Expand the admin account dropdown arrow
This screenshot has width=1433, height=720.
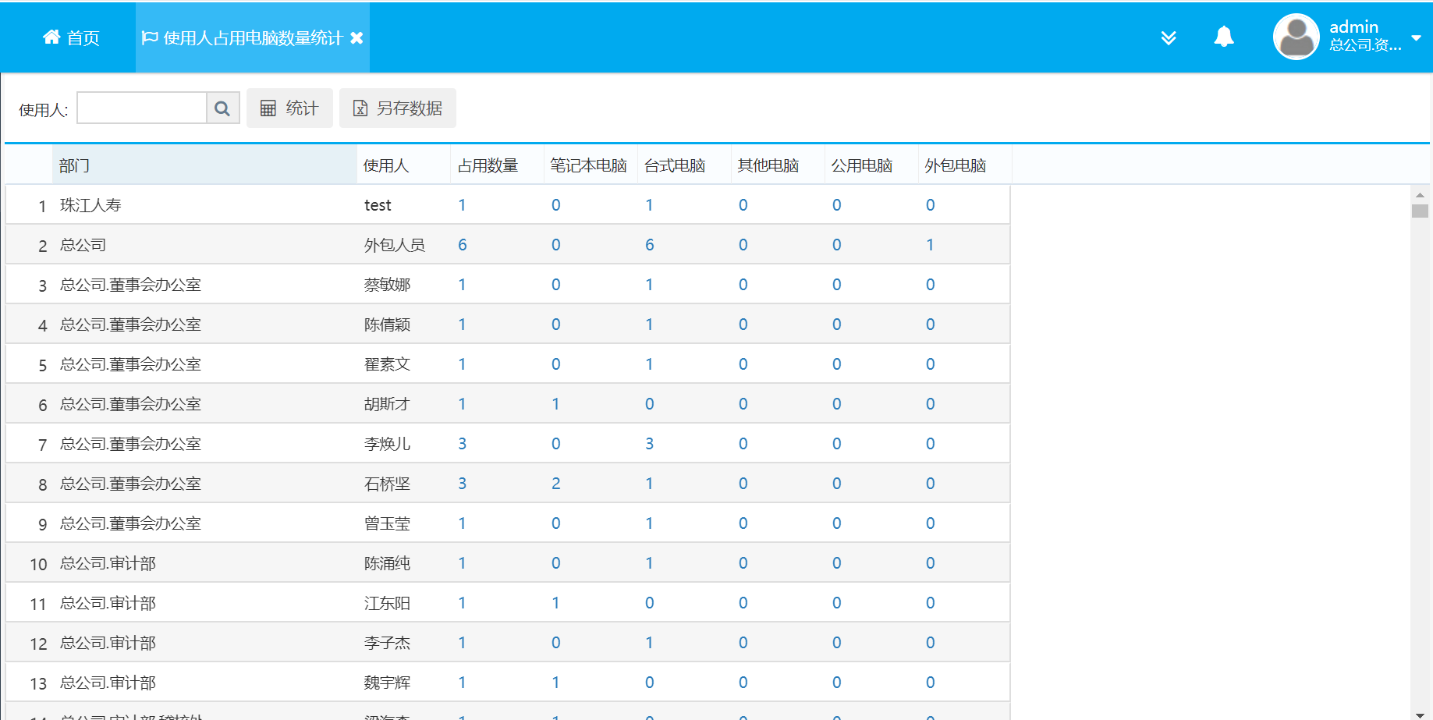tap(1416, 37)
